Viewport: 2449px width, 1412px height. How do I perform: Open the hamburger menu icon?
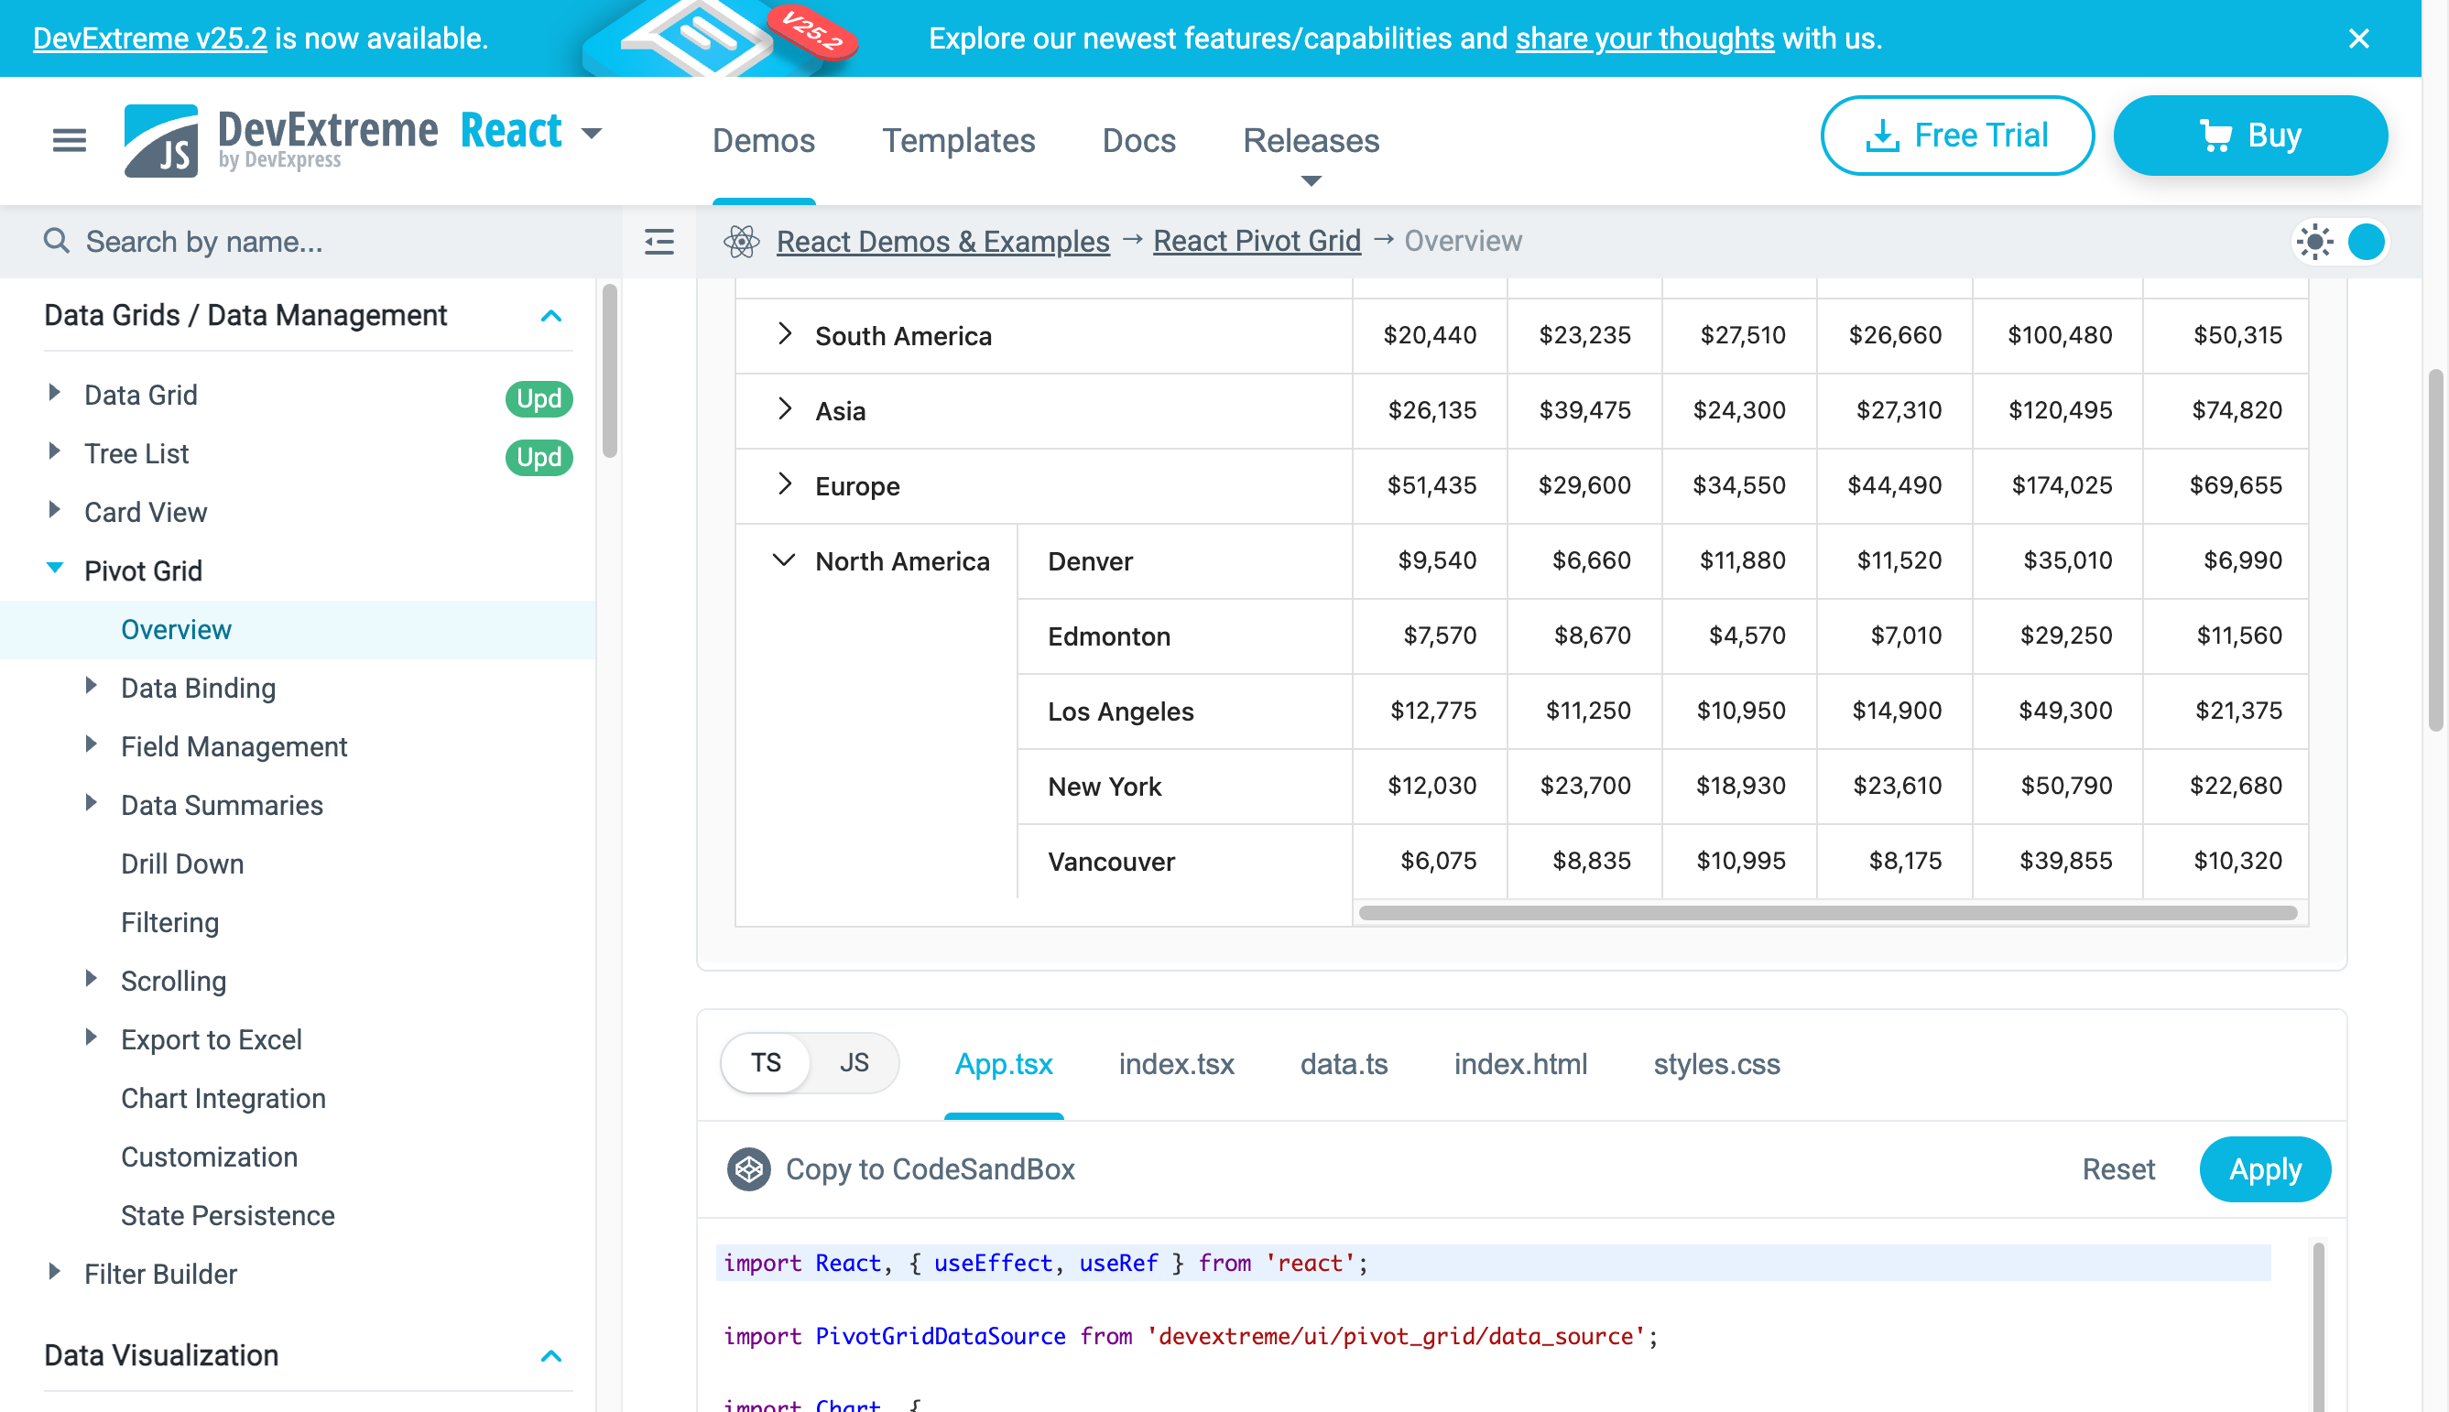(69, 141)
